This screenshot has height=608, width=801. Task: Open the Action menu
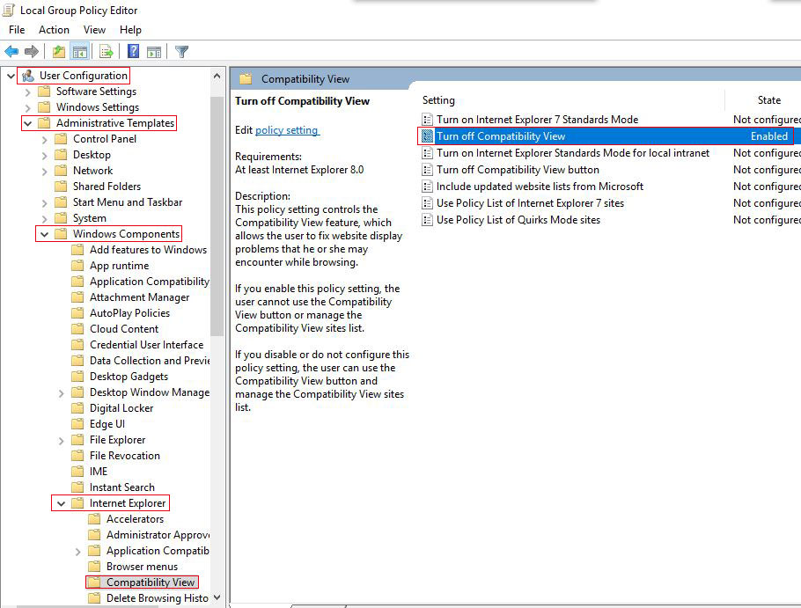point(54,30)
